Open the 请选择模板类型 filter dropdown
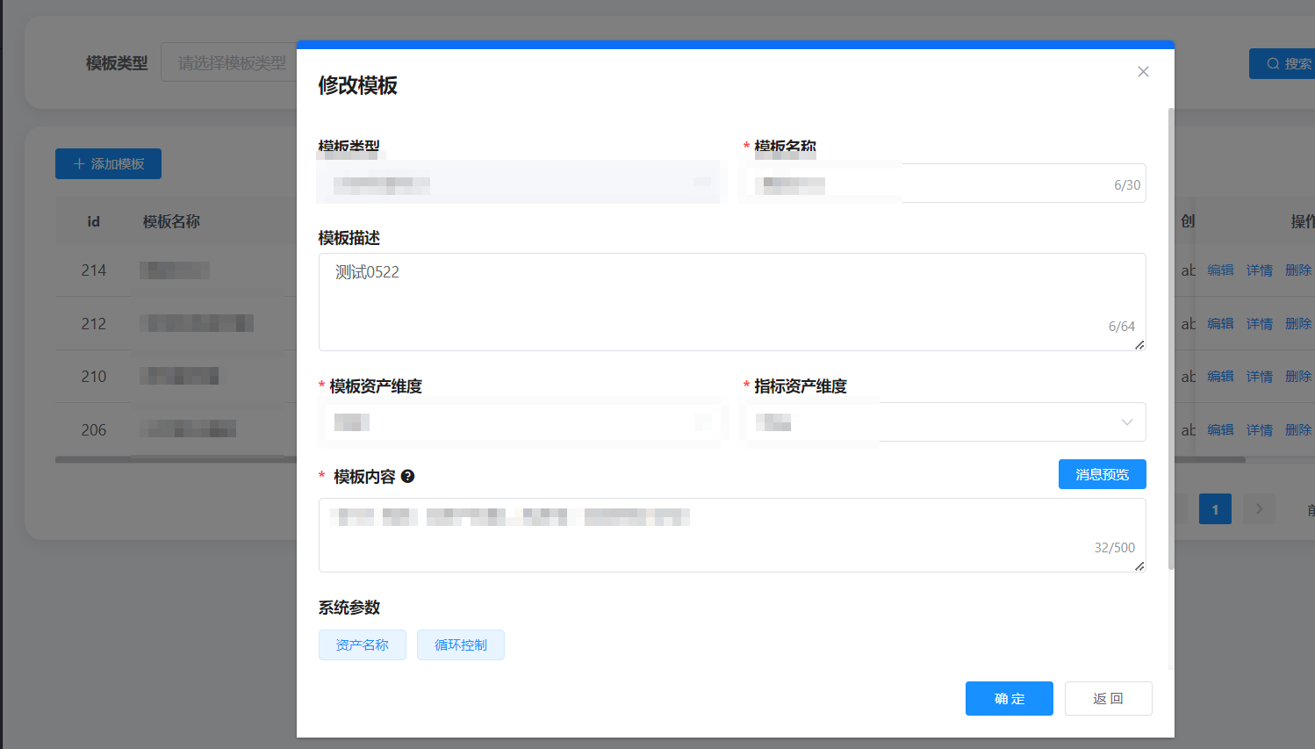 [230, 63]
